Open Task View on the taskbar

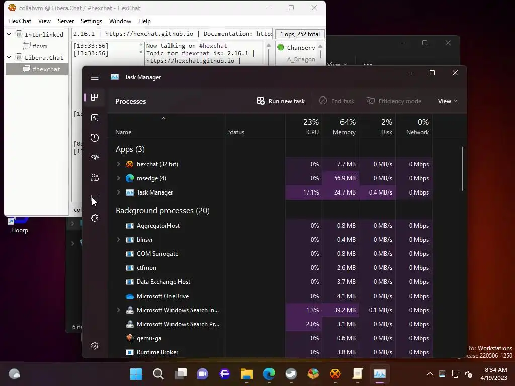point(181,374)
